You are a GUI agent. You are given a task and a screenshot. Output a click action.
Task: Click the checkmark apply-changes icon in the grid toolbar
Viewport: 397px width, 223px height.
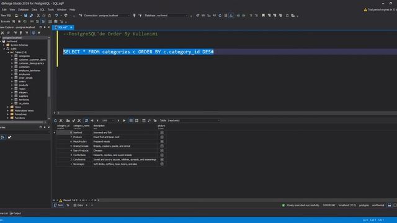74,121
